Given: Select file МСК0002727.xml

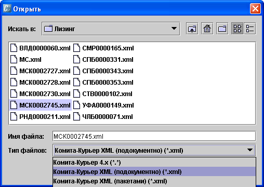Looking at the screenshot, I should pyautogui.click(x=40, y=71).
